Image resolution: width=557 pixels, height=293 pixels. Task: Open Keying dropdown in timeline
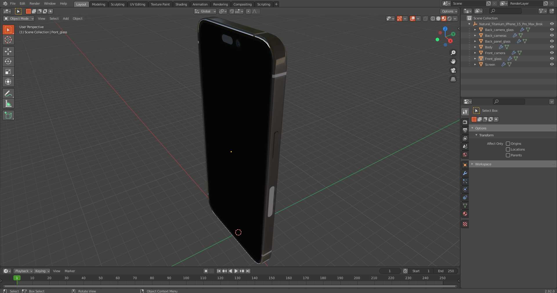[x=42, y=271]
